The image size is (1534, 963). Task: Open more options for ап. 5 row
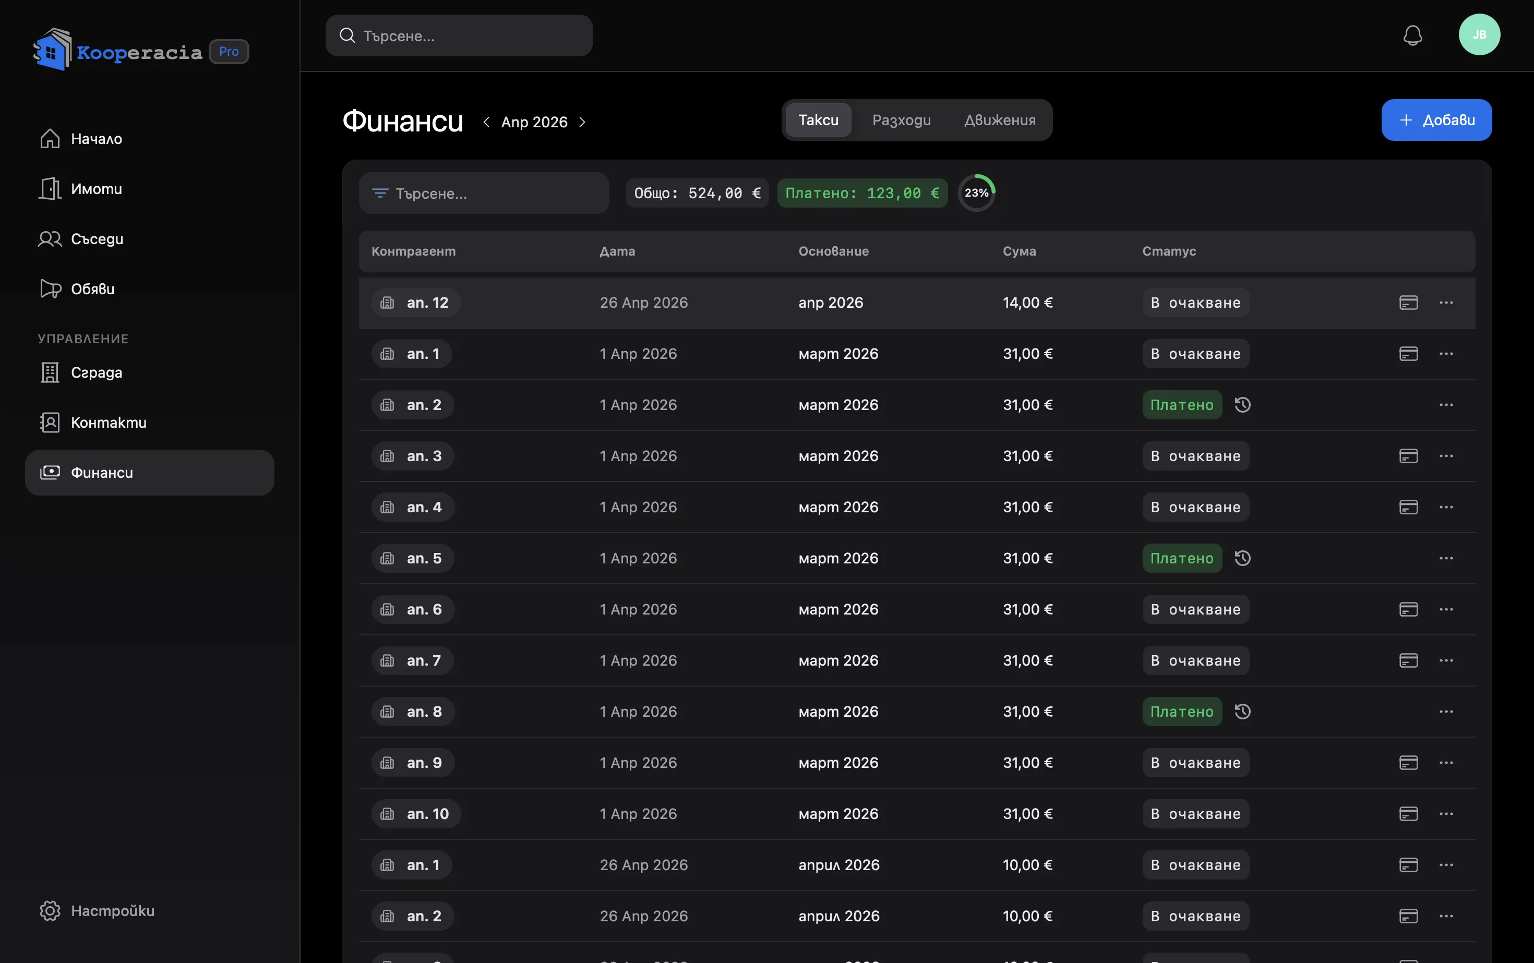1445,558
